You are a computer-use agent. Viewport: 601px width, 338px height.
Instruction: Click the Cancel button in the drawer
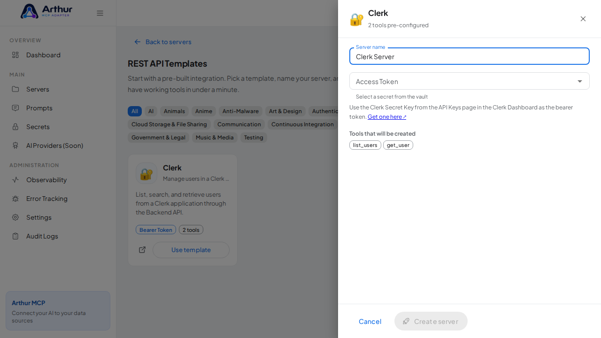(x=370, y=321)
